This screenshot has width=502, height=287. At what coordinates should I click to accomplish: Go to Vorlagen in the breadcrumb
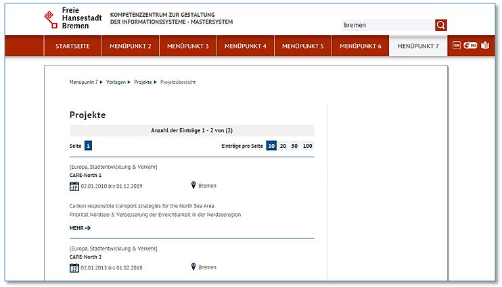pos(116,82)
